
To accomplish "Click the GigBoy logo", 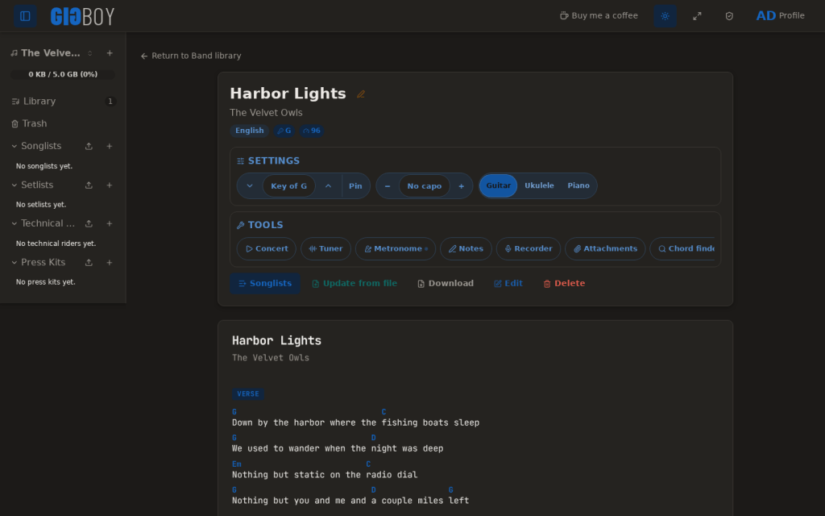I will point(83,16).
